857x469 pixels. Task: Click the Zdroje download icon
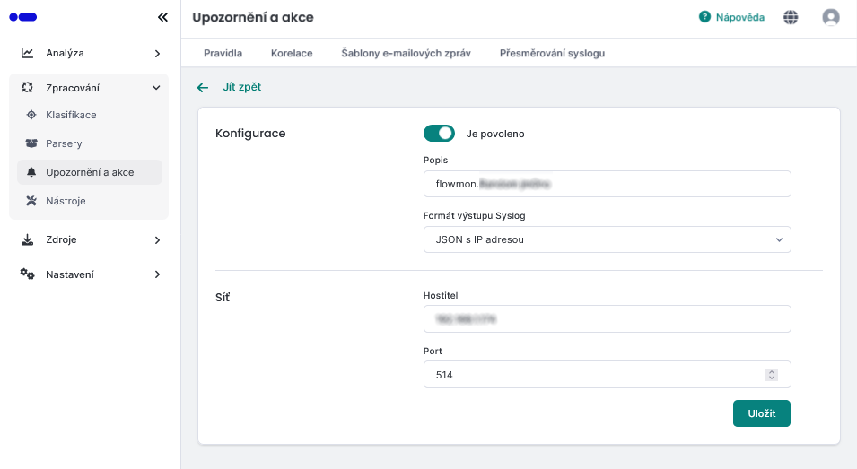(x=27, y=239)
